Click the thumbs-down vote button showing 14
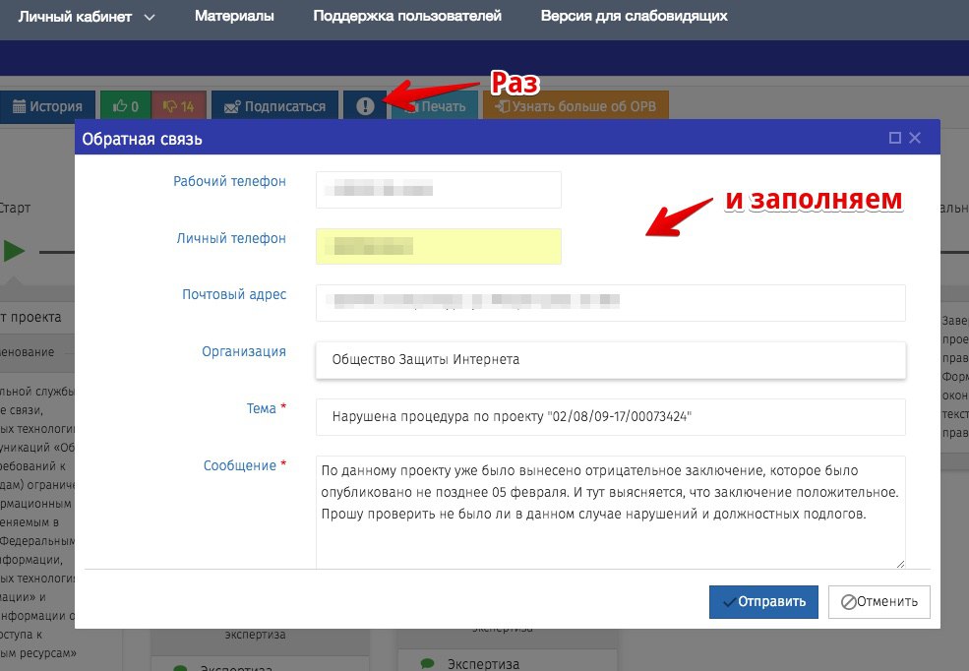The width and height of the screenshot is (969, 671). click(178, 106)
